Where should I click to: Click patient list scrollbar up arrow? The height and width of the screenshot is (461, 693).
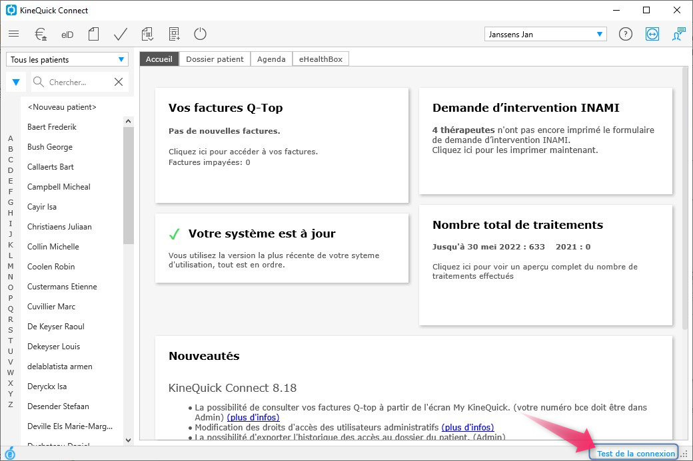pos(128,121)
